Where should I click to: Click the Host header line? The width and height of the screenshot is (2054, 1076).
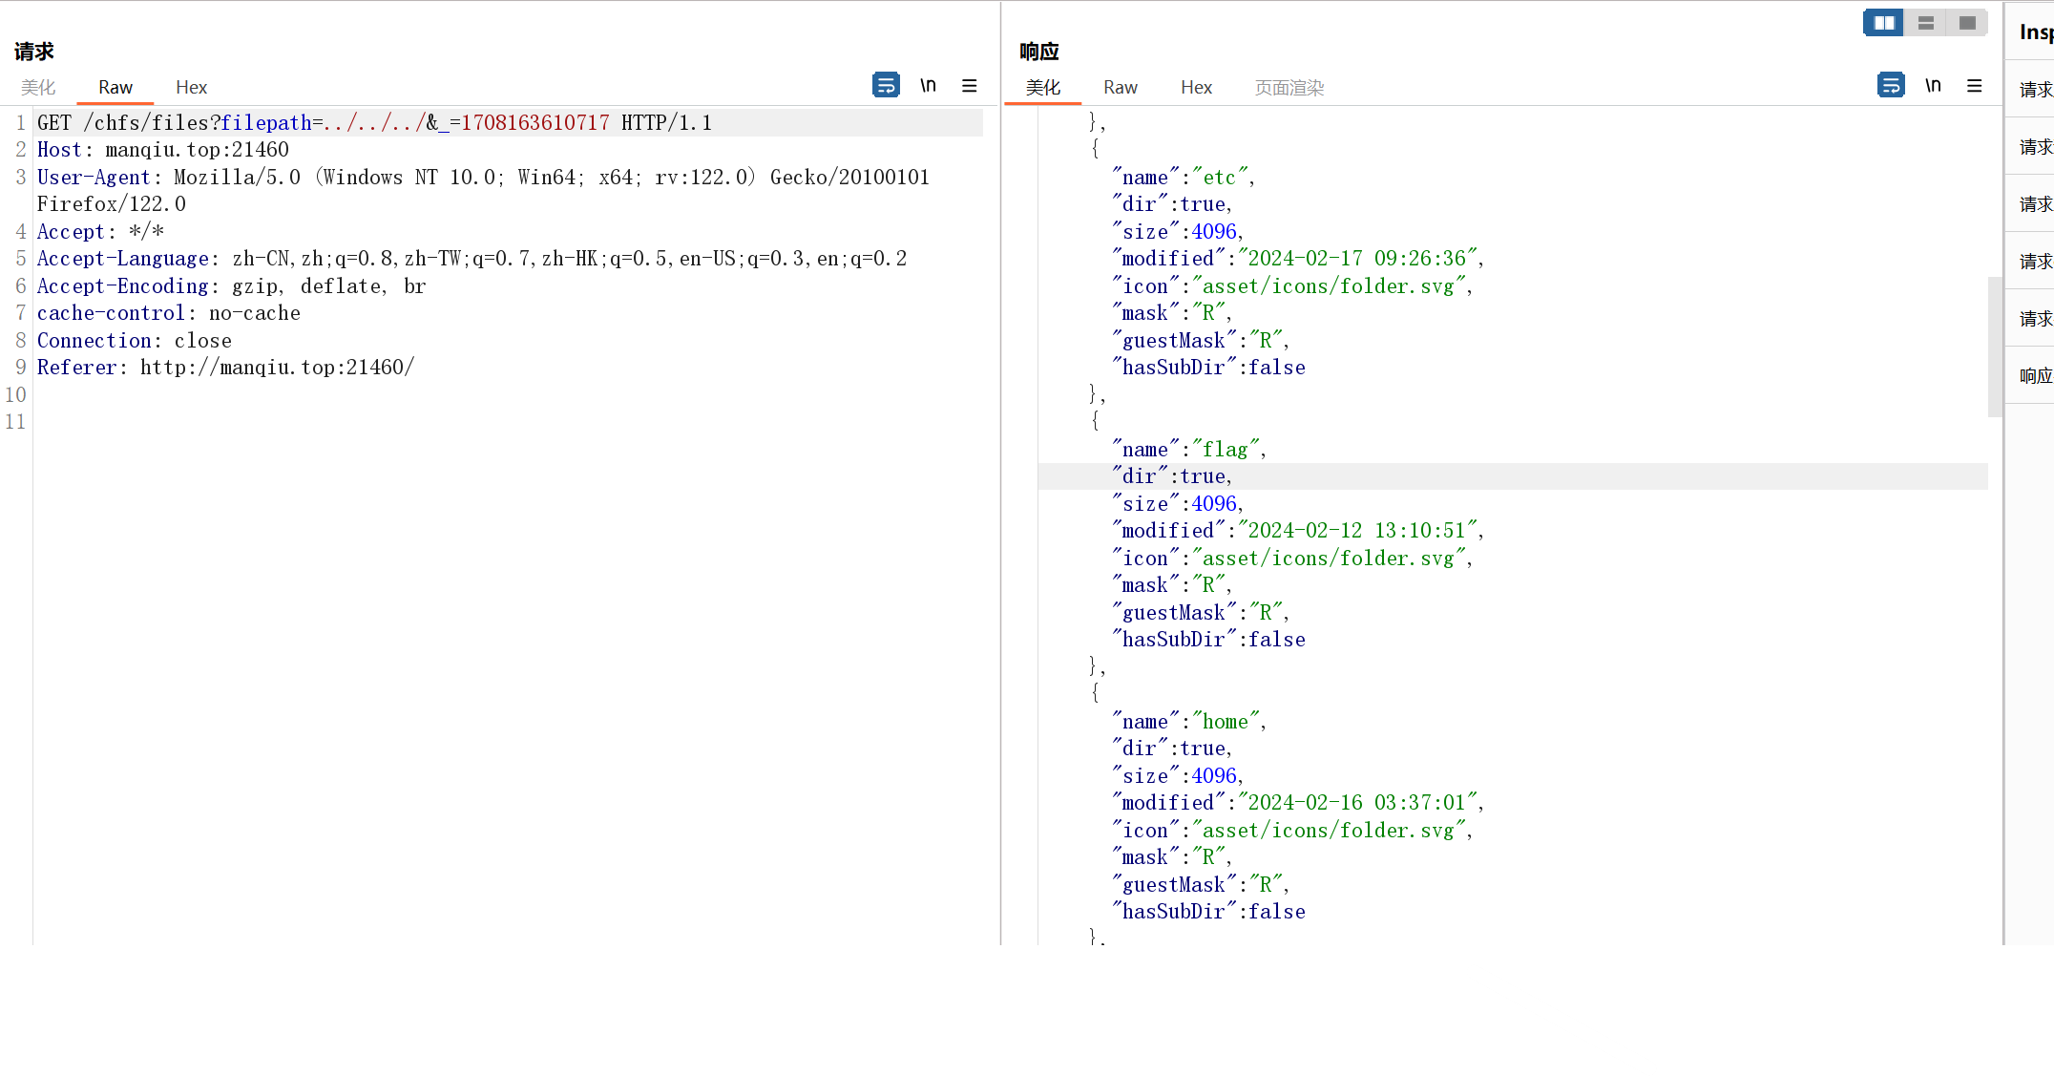[163, 150]
